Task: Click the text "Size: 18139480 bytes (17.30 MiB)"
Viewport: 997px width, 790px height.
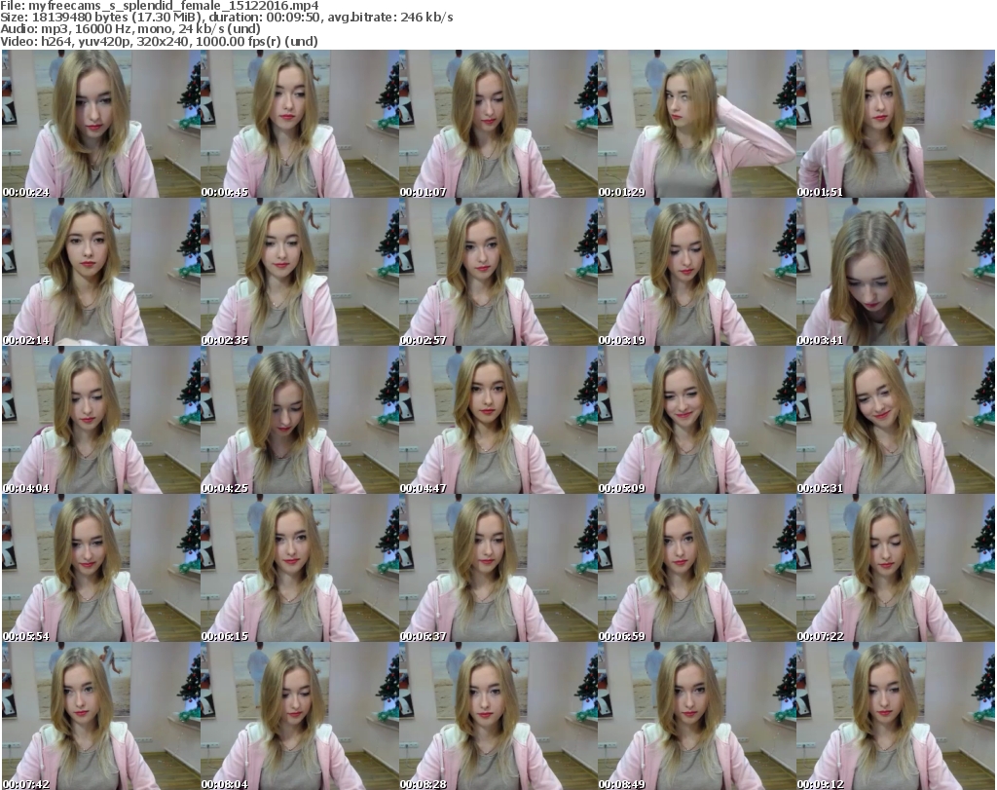Action: tap(101, 18)
